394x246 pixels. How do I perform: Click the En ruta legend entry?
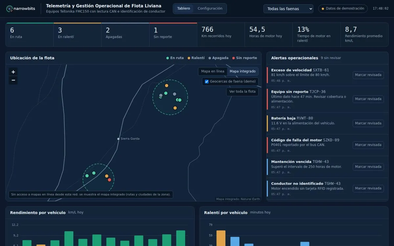[175, 58]
